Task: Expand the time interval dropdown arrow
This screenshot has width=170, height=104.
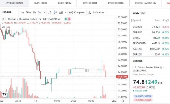Action: click(45, 13)
